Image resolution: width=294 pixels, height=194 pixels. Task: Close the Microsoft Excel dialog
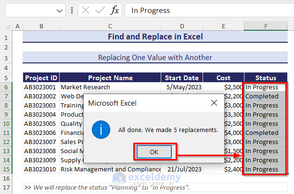214,103
